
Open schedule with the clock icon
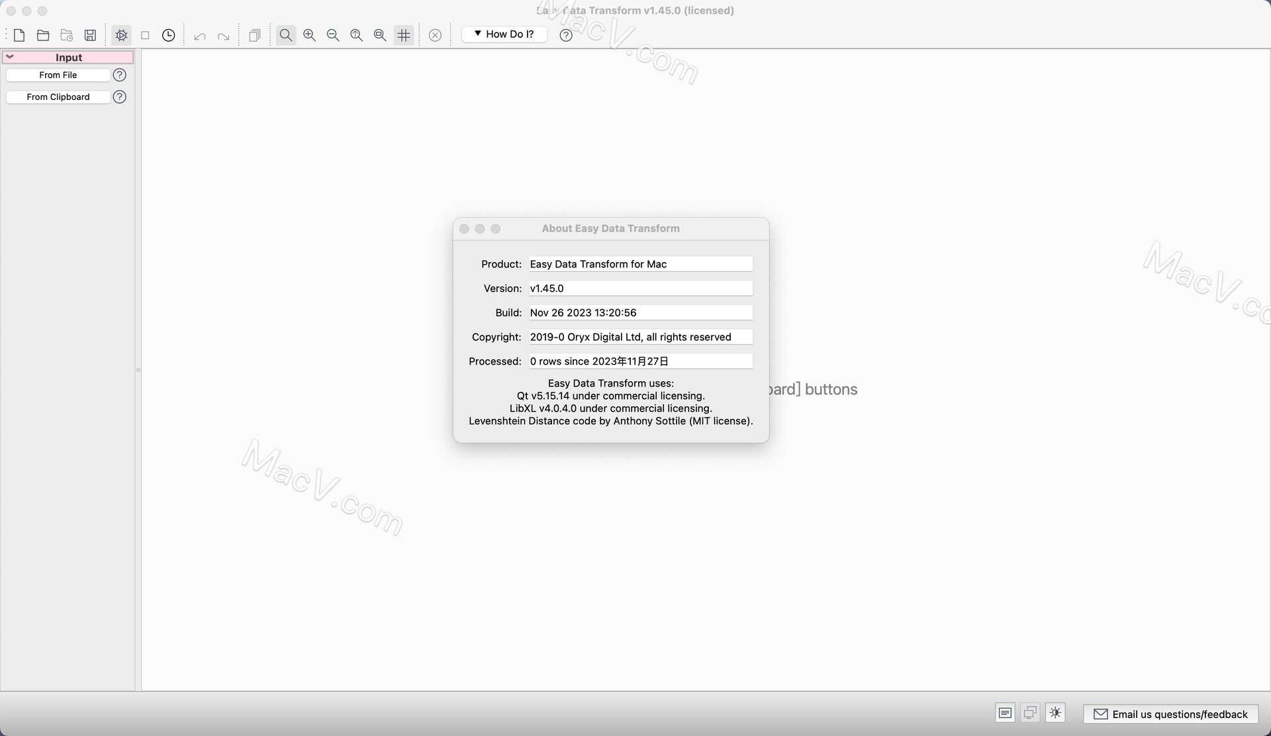[169, 35]
